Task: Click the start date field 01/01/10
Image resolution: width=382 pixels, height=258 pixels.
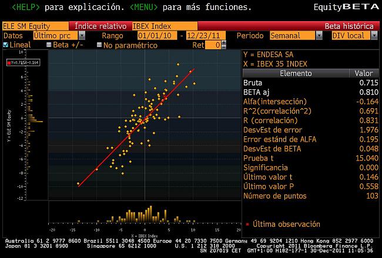Action: coord(157,36)
